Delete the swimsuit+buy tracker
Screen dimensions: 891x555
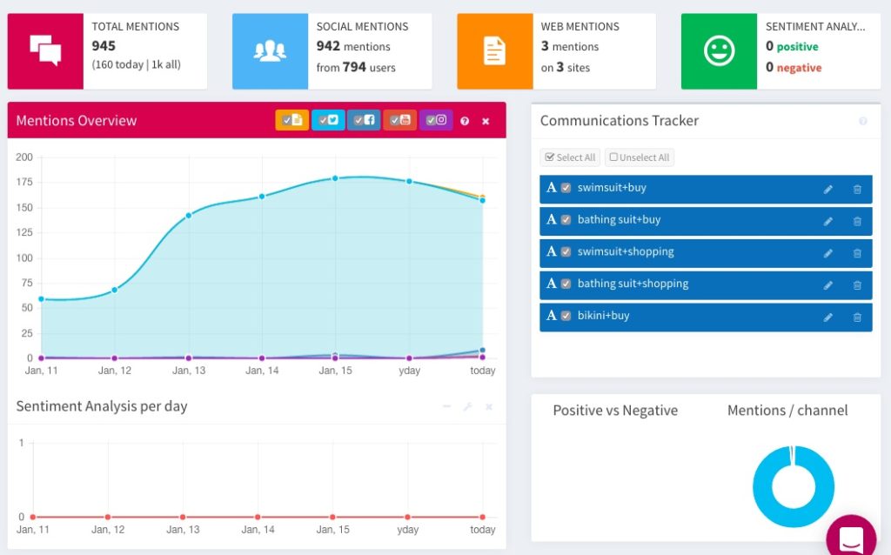(857, 189)
